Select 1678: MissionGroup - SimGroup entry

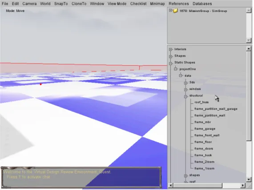pos(203,11)
